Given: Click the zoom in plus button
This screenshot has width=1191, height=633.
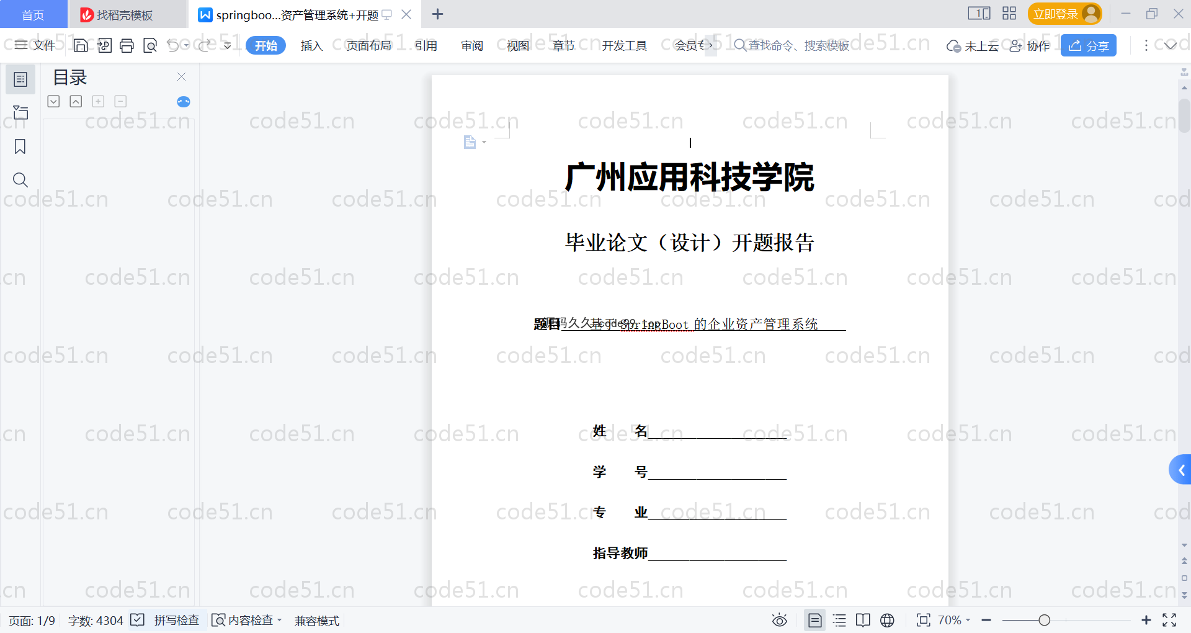Looking at the screenshot, I should [x=1146, y=620].
